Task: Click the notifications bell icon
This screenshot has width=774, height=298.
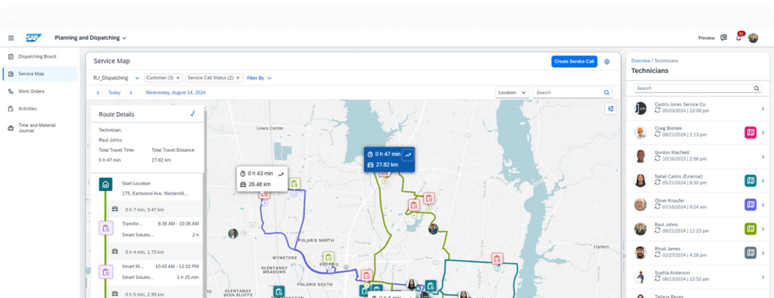Action: click(738, 38)
